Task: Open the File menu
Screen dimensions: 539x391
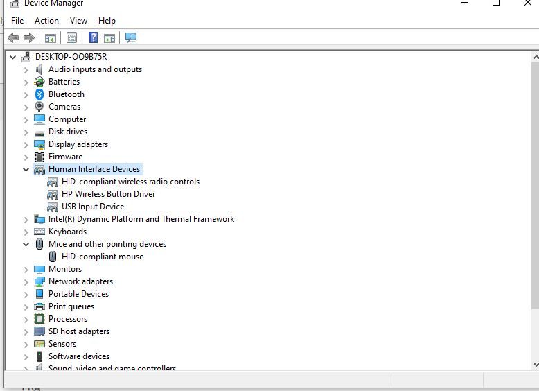Action: 17,21
